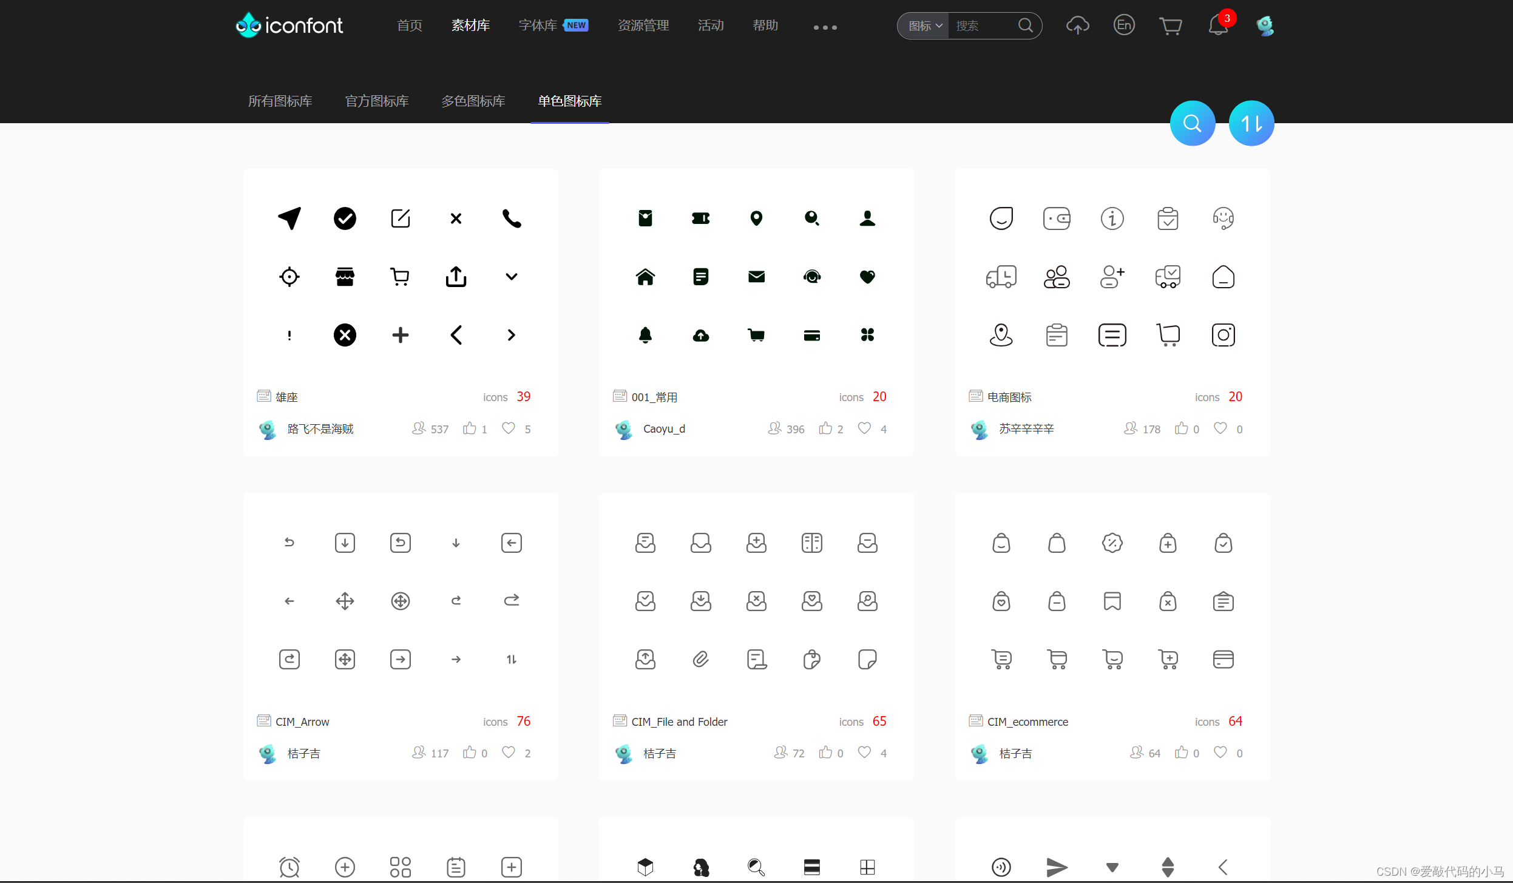Image resolution: width=1513 pixels, height=883 pixels.
Task: Select the paper plane icon in 雄座
Action: click(289, 218)
